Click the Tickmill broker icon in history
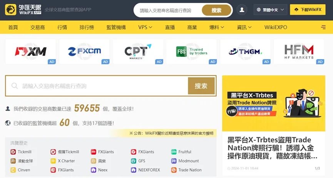The width and height of the screenshot is (333, 178). [x=13, y=152]
